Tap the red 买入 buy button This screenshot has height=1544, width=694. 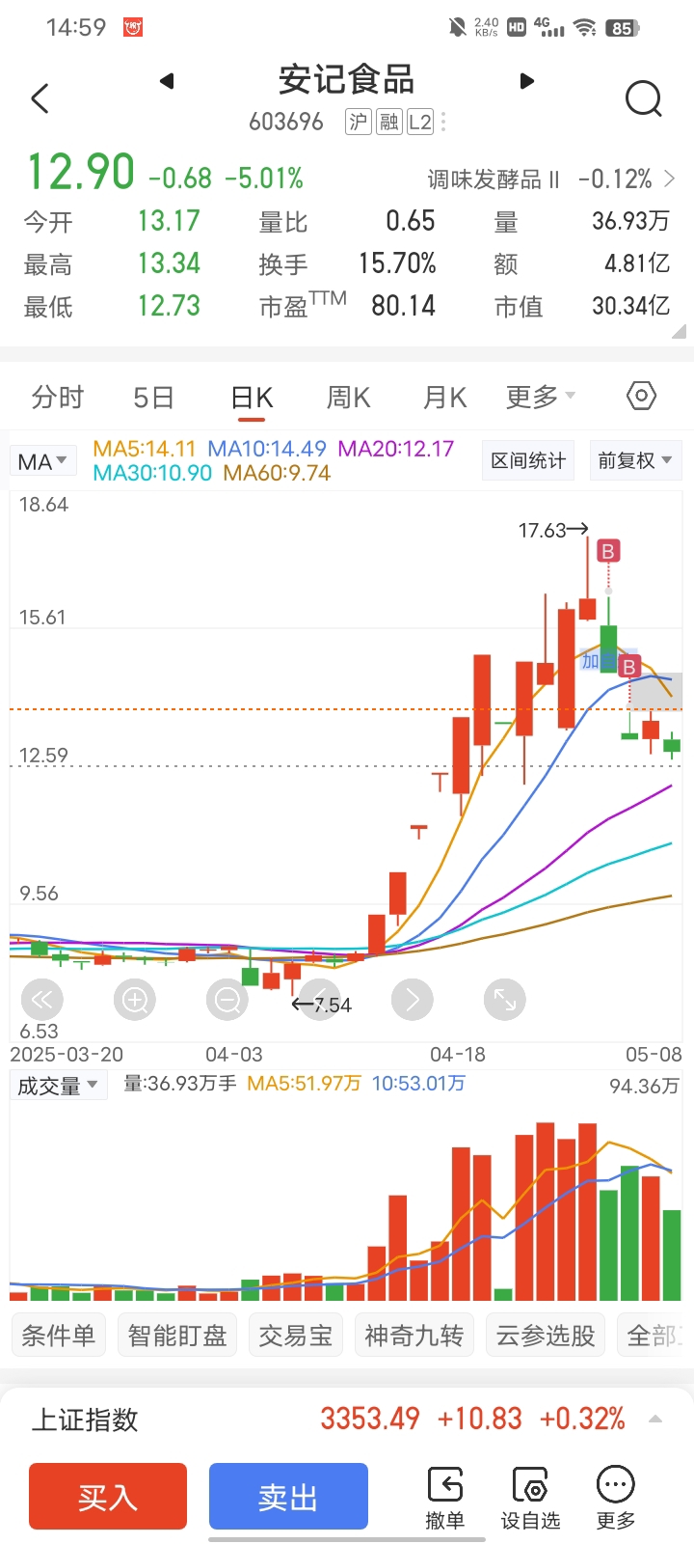coord(108,1497)
